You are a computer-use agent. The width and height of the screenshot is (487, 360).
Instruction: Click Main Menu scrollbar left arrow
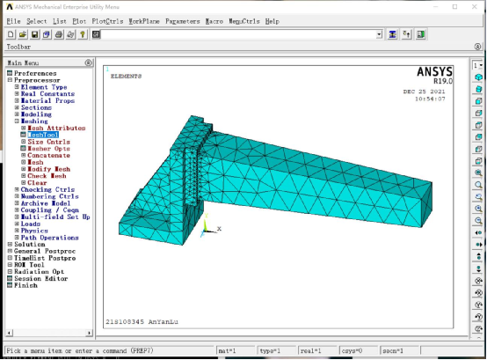pyautogui.click(x=10, y=333)
